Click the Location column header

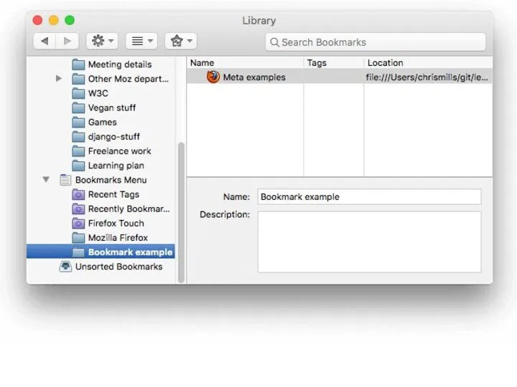(x=427, y=63)
